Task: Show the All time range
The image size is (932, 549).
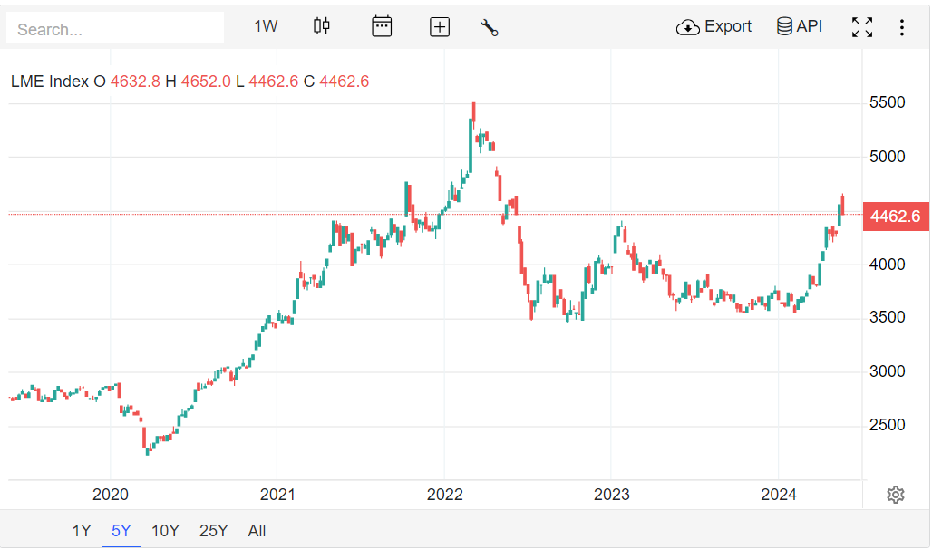Action: 257,531
